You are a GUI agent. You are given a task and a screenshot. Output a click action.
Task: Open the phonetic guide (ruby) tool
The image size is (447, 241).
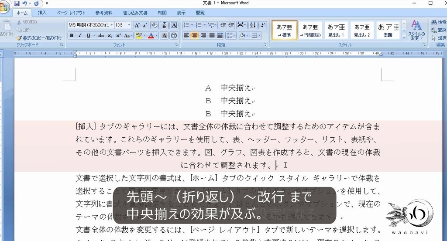tap(164, 25)
